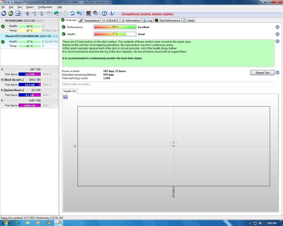Open Windows Explorer folder on the taskbar
The height and width of the screenshot is (226, 283).
[x=28, y=223]
